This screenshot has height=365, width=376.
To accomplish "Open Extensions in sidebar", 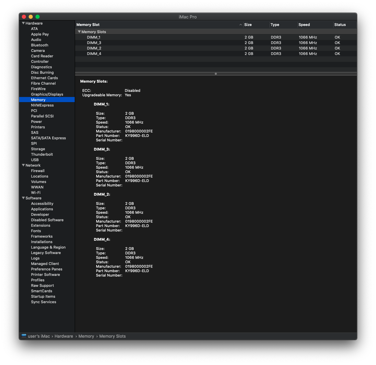I will pos(41,226).
